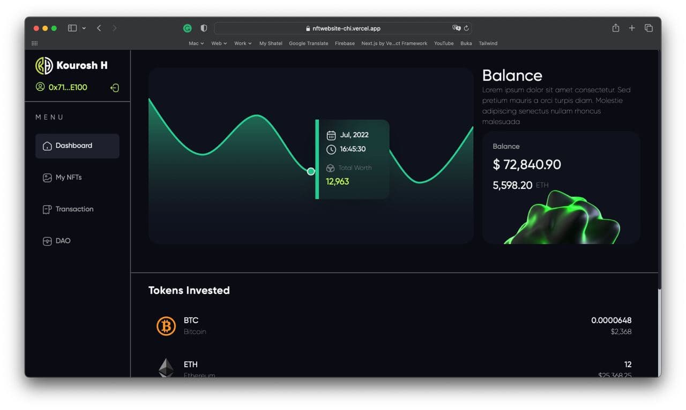The height and width of the screenshot is (410, 686).
Task: Click the privacy shield icon
Action: [204, 28]
